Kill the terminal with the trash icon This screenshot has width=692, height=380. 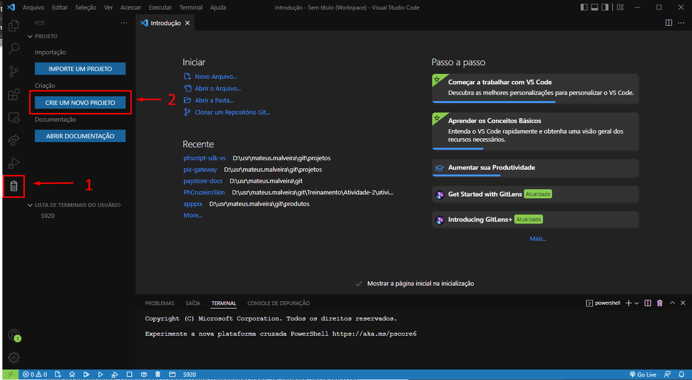660,303
